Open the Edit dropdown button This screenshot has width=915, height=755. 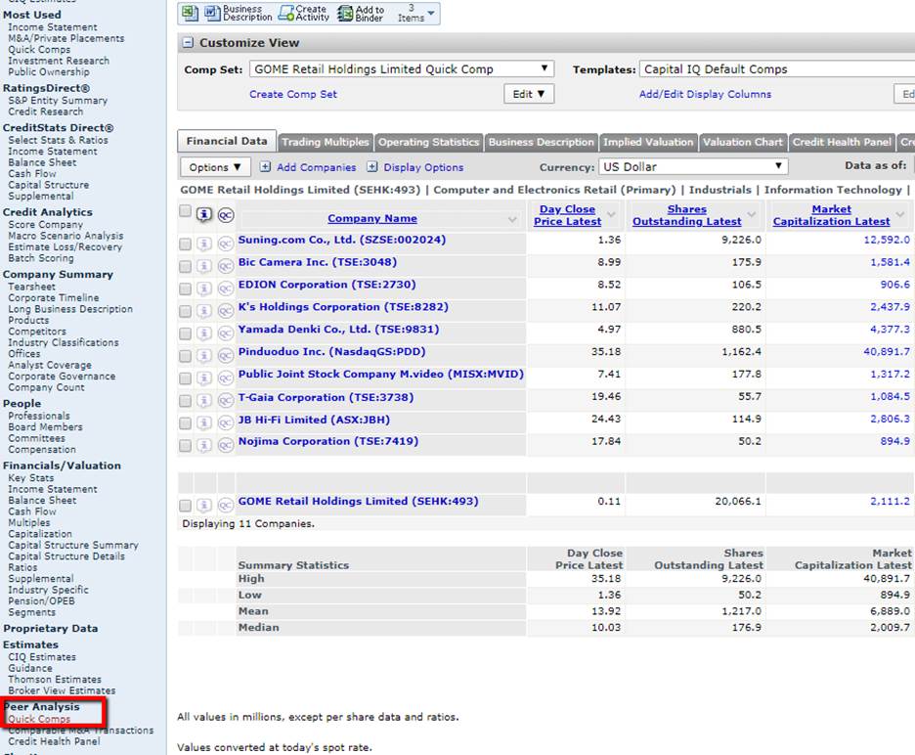pyautogui.click(x=529, y=94)
